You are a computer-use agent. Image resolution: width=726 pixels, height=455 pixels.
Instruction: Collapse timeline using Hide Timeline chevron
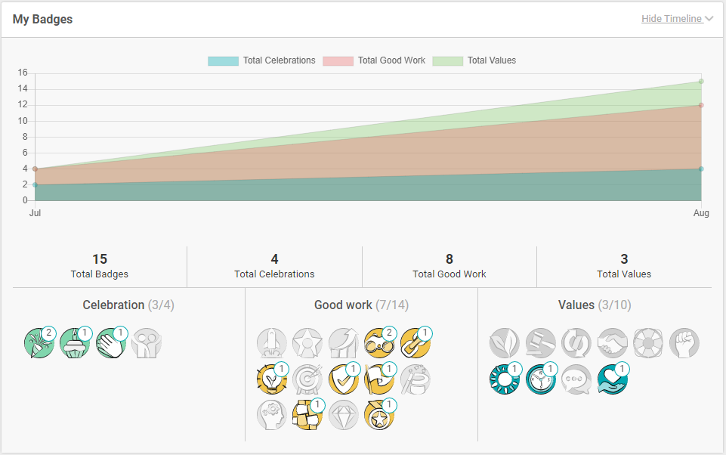coord(709,19)
